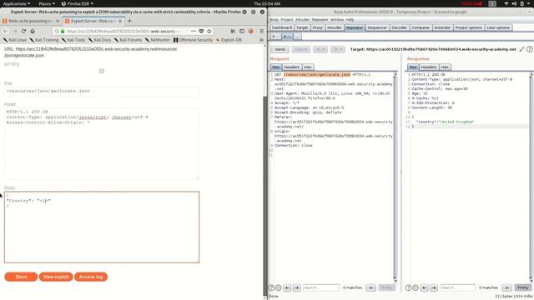Open response search settings gear icon

pos(416,287)
